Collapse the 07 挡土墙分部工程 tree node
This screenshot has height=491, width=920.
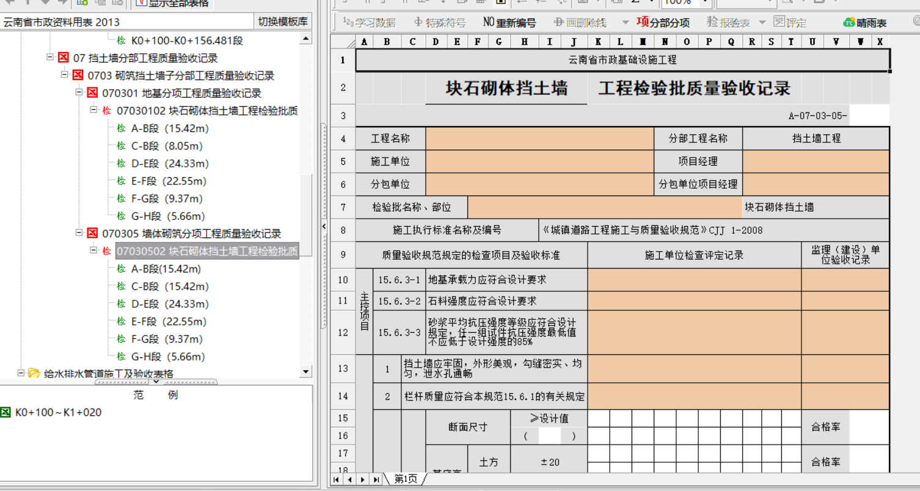point(50,57)
